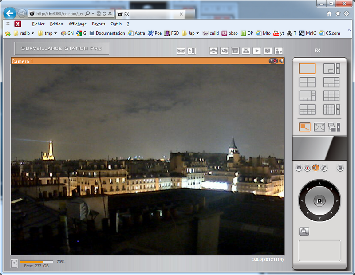Show more favorites bar items chevron
Screen dimensions: 355x275
tap(349, 30)
